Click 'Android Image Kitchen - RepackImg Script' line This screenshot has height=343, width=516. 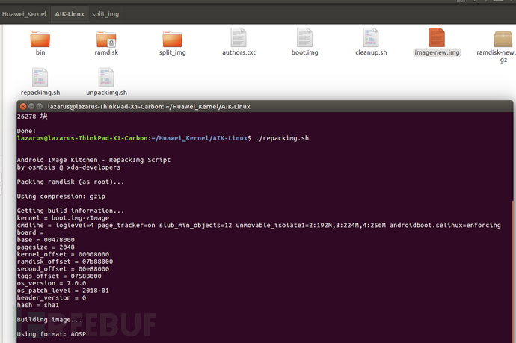(93, 160)
